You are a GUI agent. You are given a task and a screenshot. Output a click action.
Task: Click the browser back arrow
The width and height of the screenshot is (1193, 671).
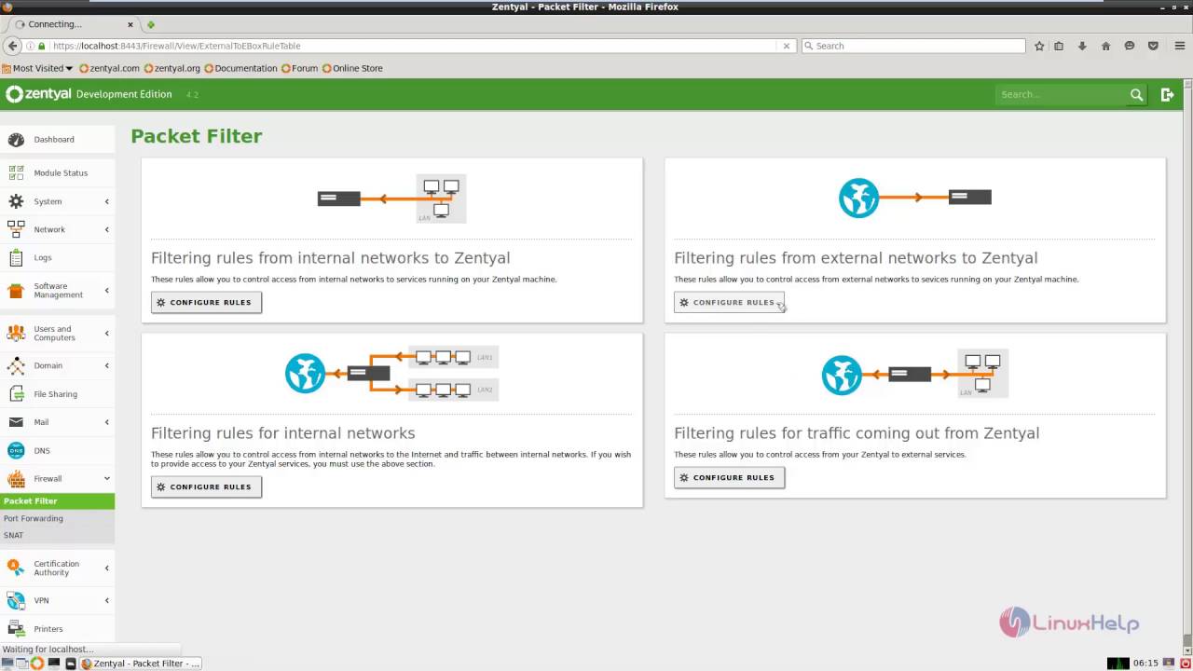(12, 46)
